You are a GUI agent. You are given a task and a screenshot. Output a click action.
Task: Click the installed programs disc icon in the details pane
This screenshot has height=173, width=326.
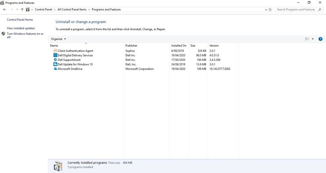(x=58, y=166)
